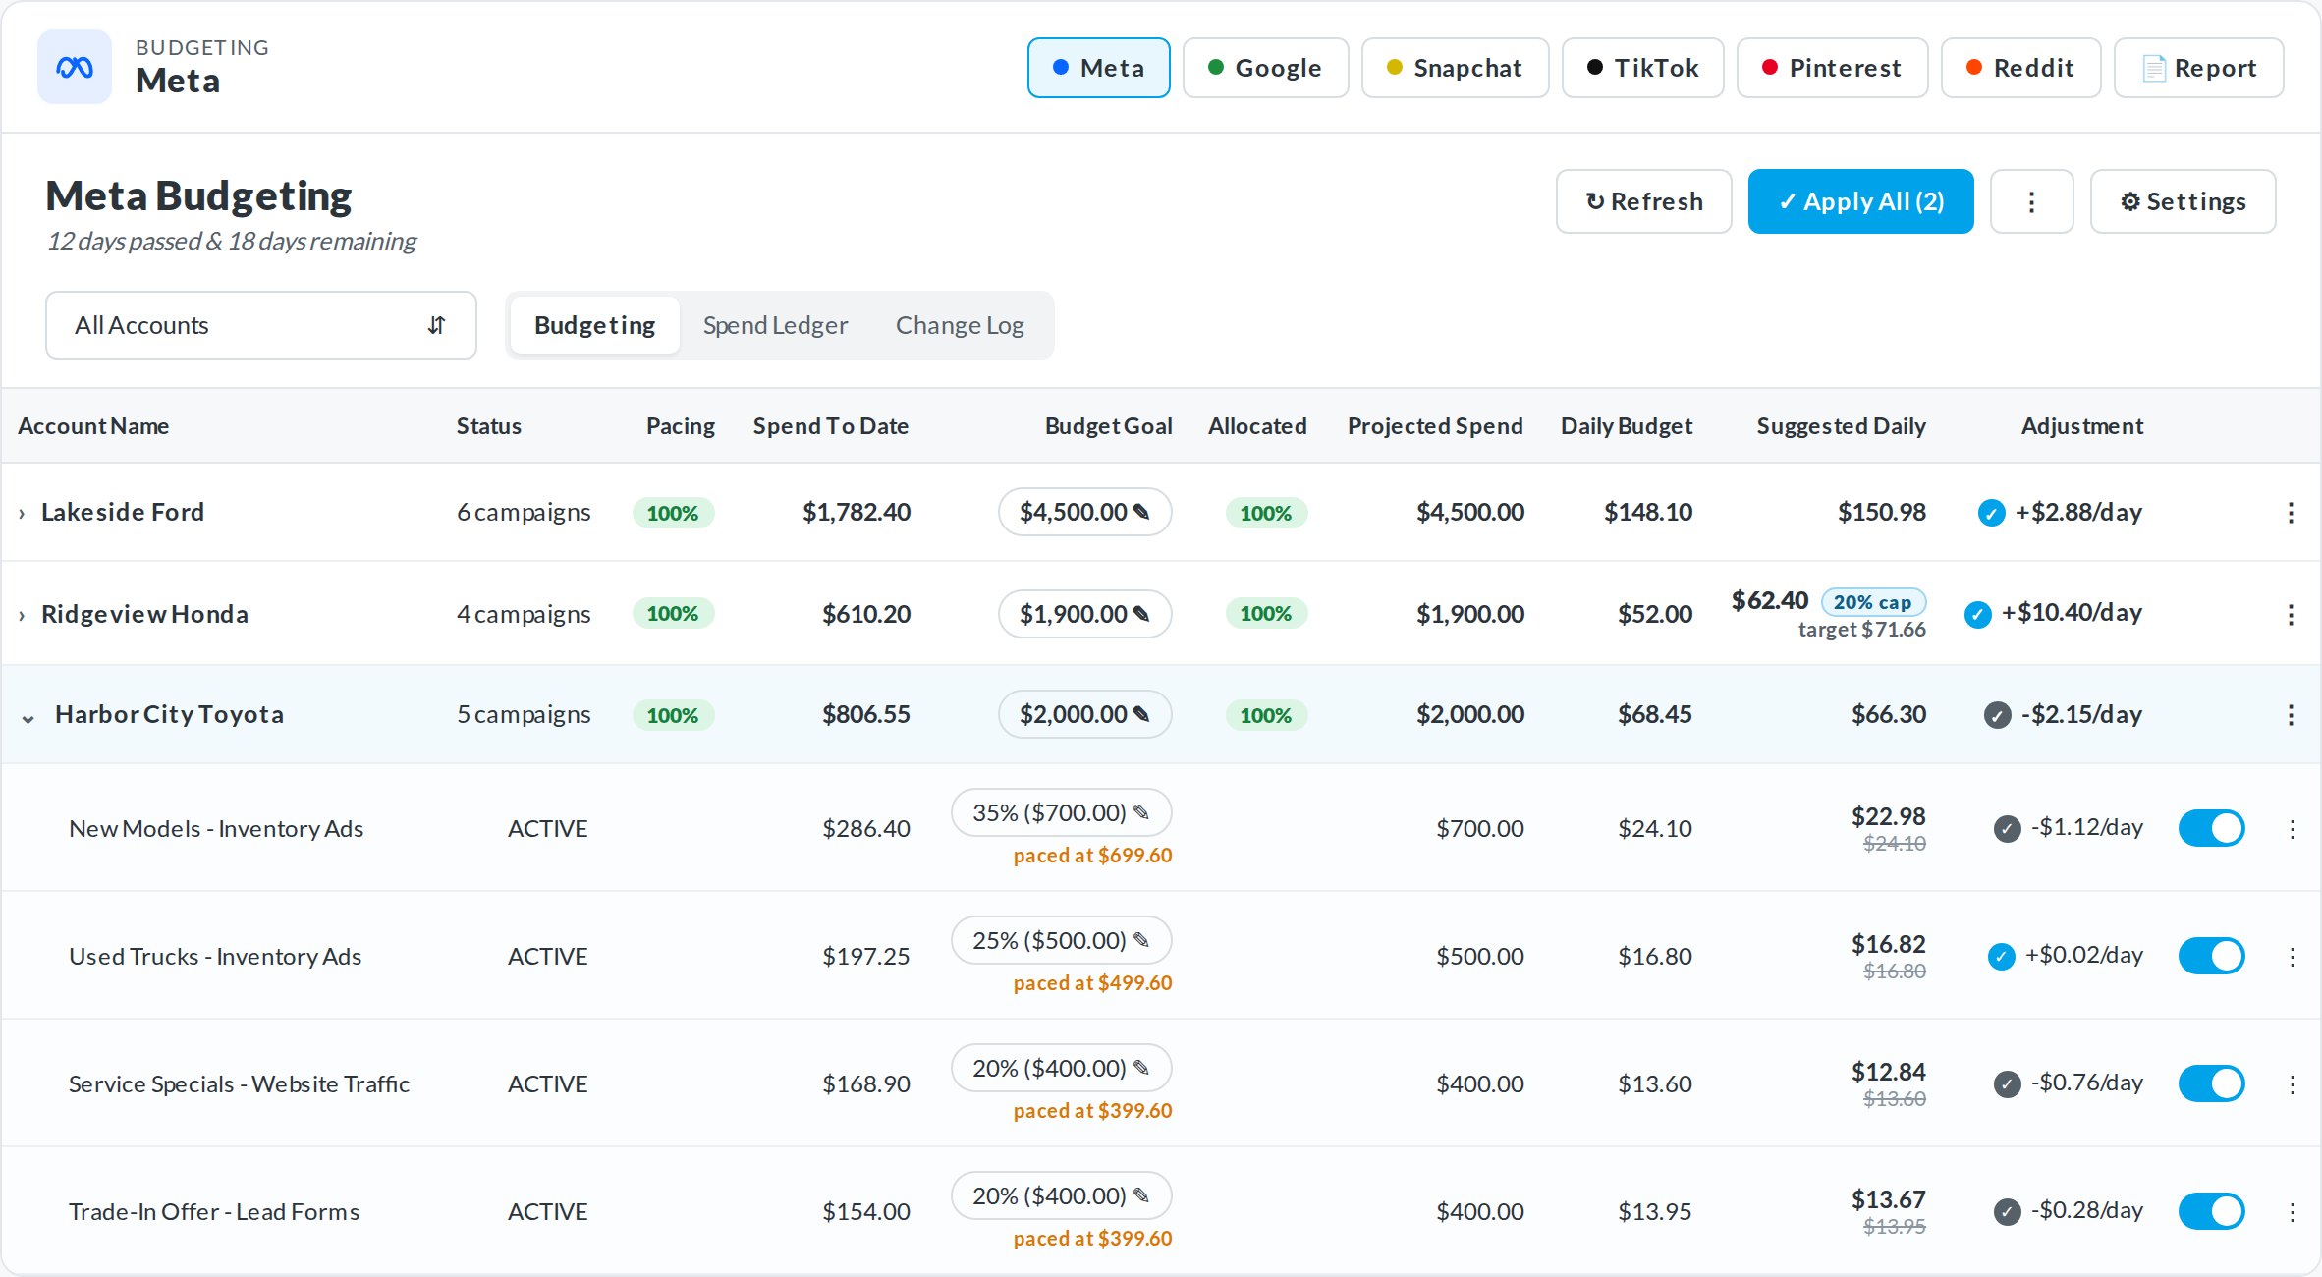The width and height of the screenshot is (2322, 1277).
Task: Click the 20% cap badge
Action: click(1873, 601)
